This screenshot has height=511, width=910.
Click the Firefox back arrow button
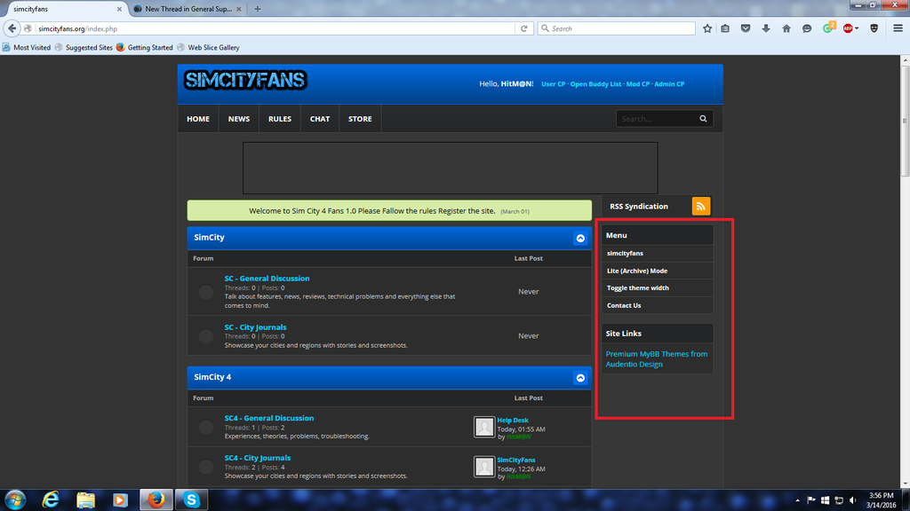point(12,28)
